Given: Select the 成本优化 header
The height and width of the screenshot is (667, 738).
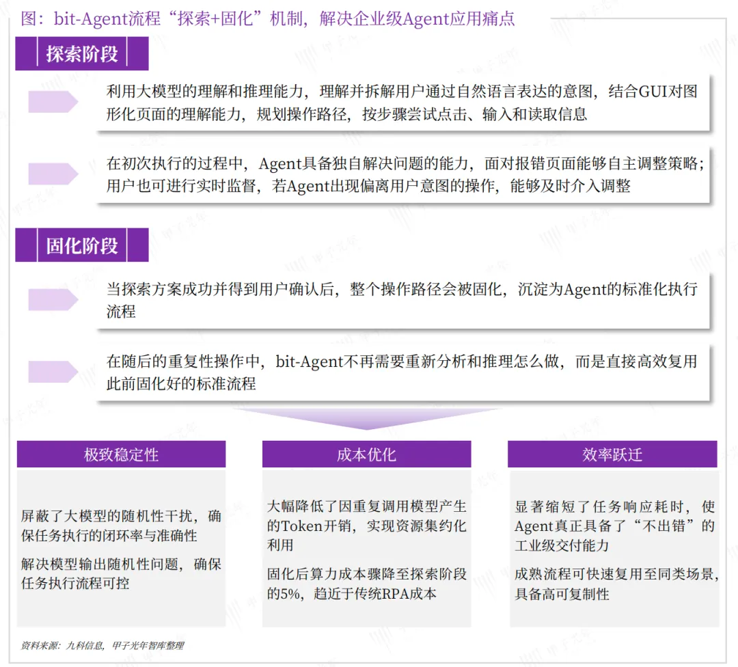Looking at the screenshot, I should click(x=367, y=454).
